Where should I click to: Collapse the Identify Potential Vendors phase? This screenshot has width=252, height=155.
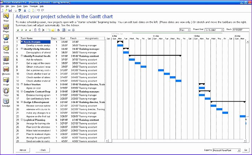[x=22, y=56]
